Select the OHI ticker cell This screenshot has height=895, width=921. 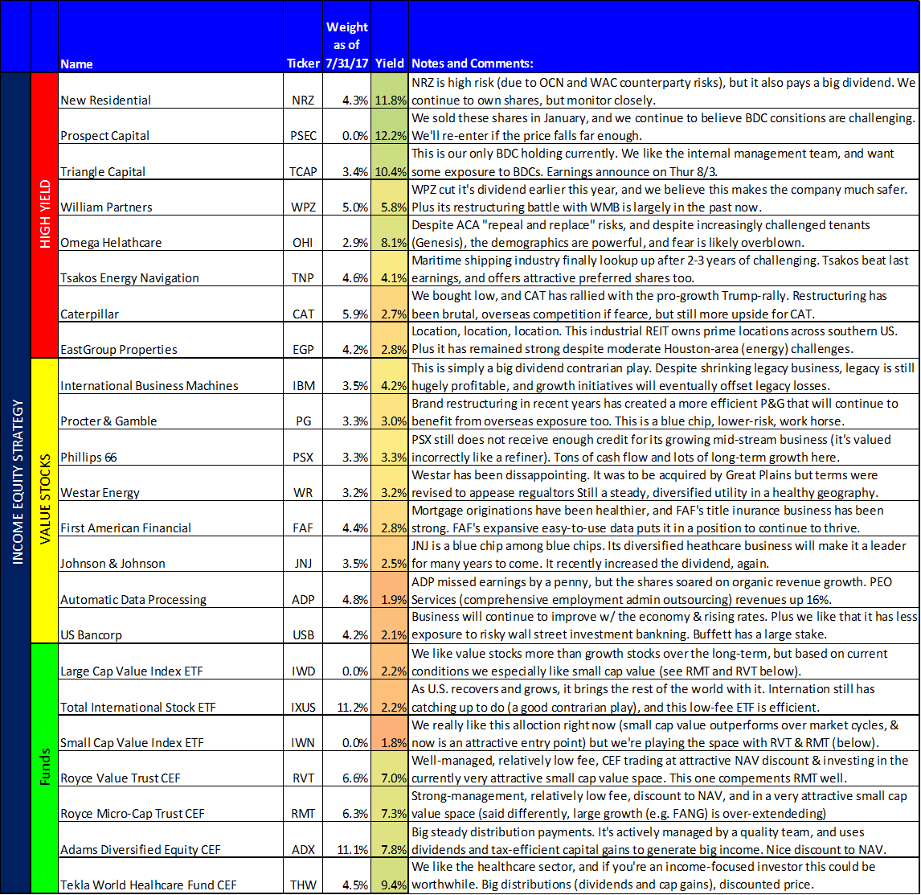click(303, 233)
